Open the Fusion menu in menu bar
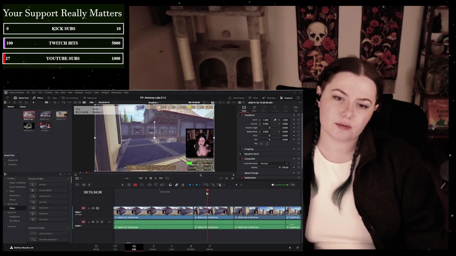 click(x=88, y=92)
